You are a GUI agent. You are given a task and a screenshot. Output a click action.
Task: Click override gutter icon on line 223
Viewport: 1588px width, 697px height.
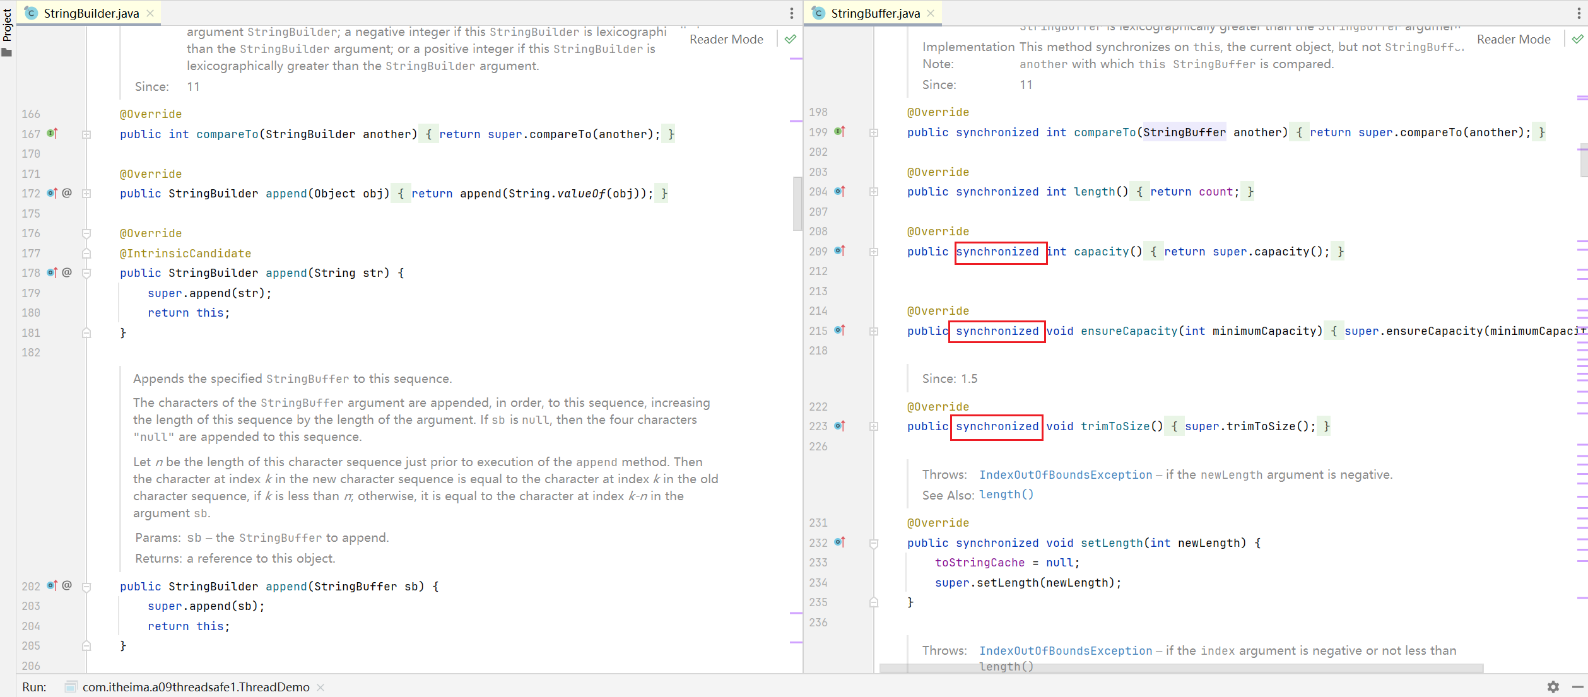pos(840,426)
